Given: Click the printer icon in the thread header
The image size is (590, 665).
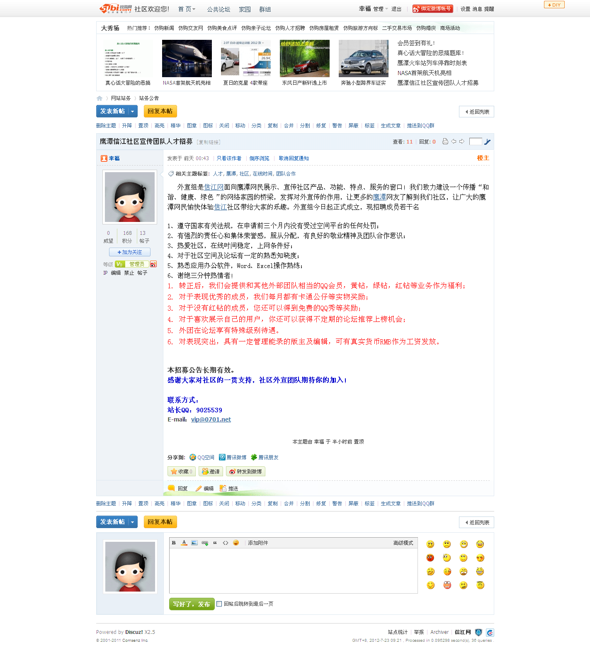Looking at the screenshot, I should 445,141.
